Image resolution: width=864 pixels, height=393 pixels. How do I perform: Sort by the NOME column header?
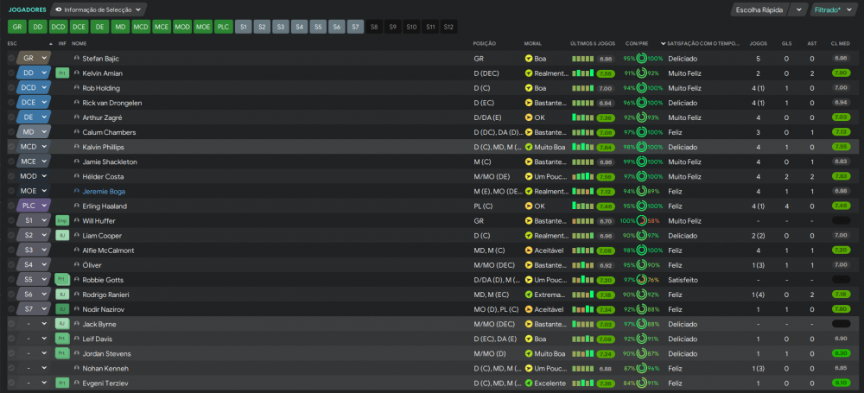79,43
